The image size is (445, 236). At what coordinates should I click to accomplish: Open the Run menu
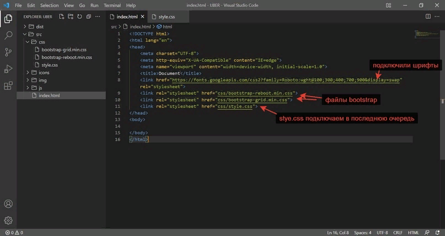[x=94, y=5]
